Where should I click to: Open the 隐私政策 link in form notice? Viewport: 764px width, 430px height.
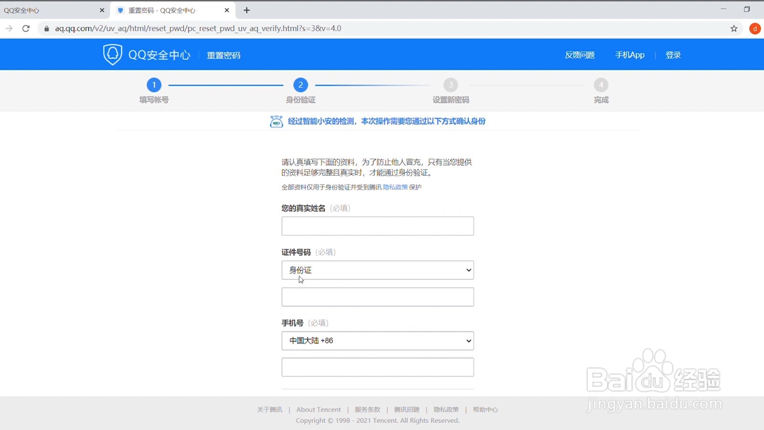coord(395,187)
